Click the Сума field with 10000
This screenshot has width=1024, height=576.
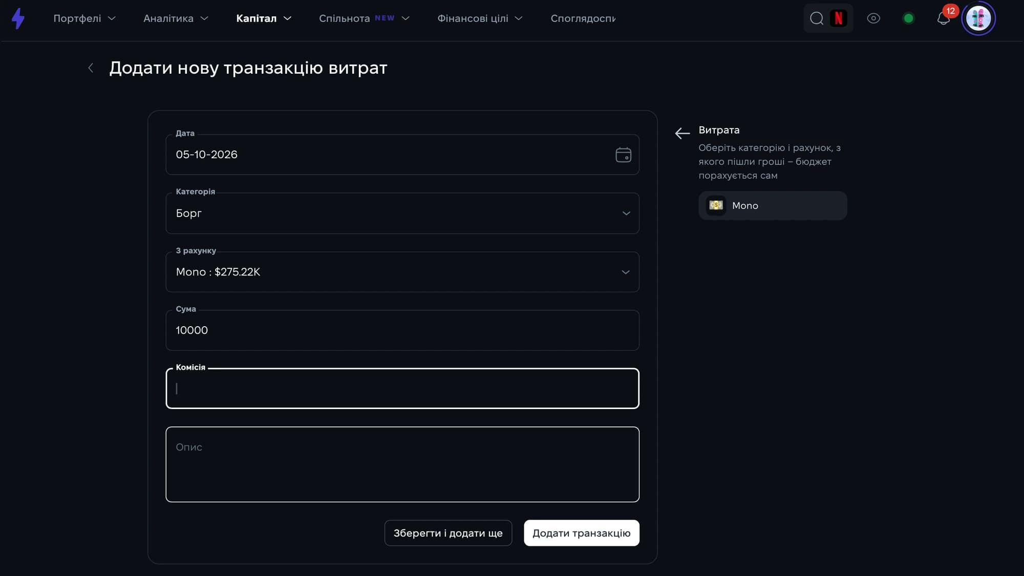tap(402, 330)
